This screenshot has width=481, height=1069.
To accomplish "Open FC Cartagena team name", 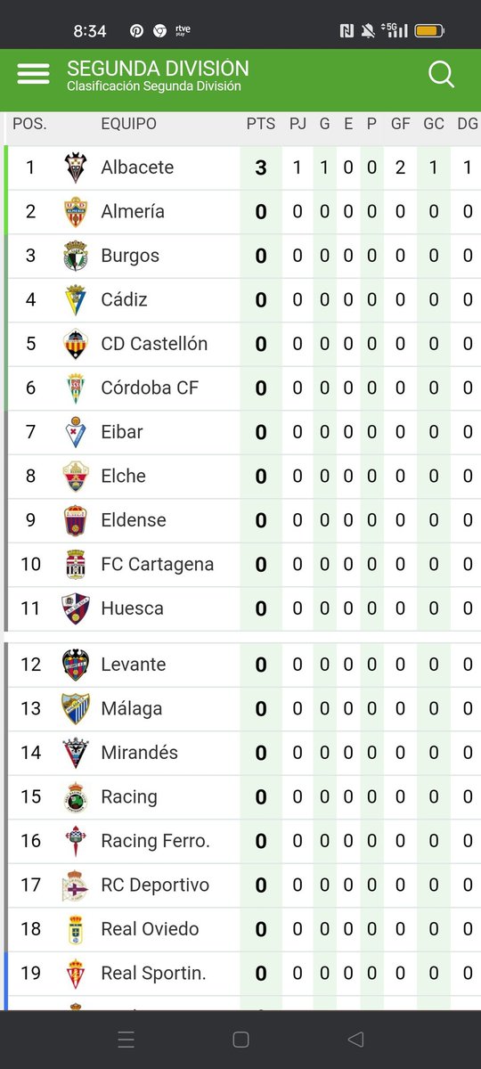I will (158, 564).
